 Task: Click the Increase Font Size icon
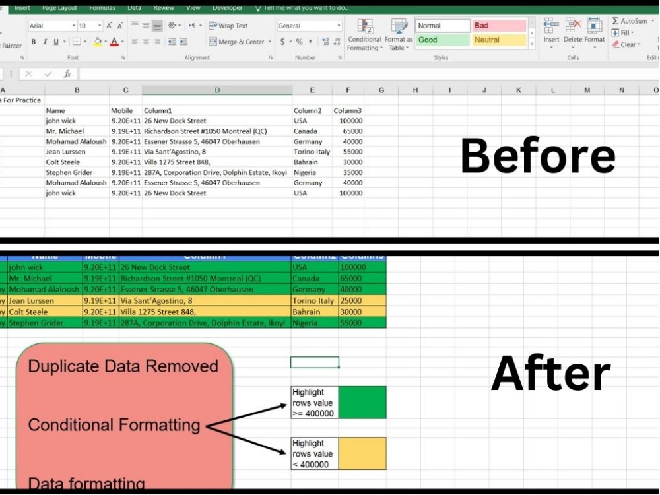pos(109,26)
